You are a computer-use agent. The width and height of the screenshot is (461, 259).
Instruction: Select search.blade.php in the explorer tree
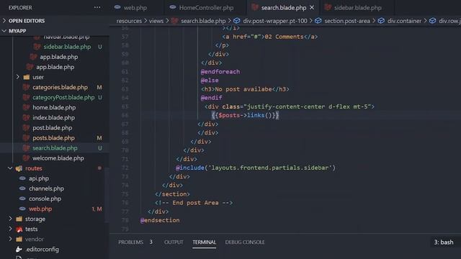55,148
